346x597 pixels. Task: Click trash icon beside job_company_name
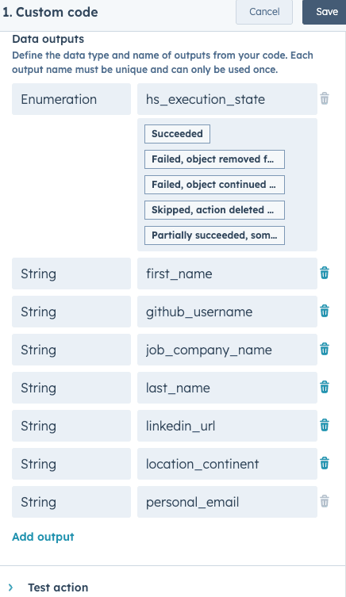click(325, 349)
